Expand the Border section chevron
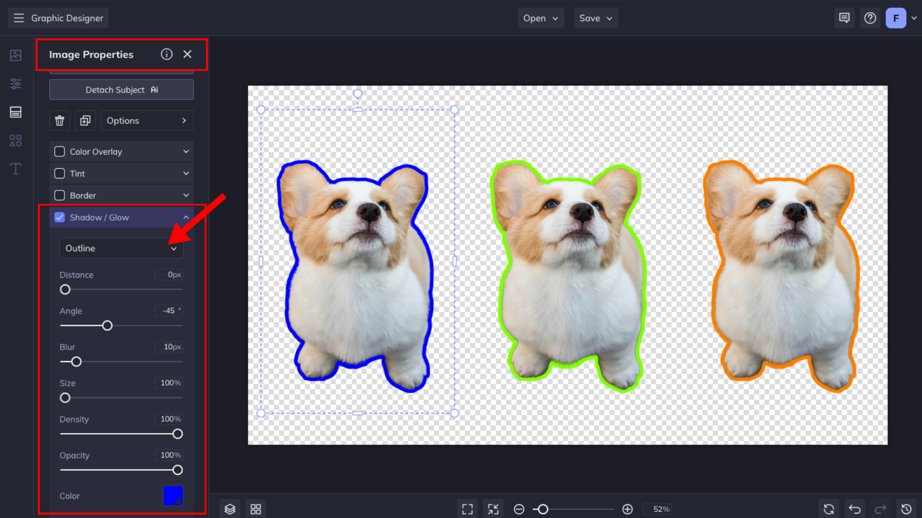Viewport: 922px width, 518px height. [186, 195]
